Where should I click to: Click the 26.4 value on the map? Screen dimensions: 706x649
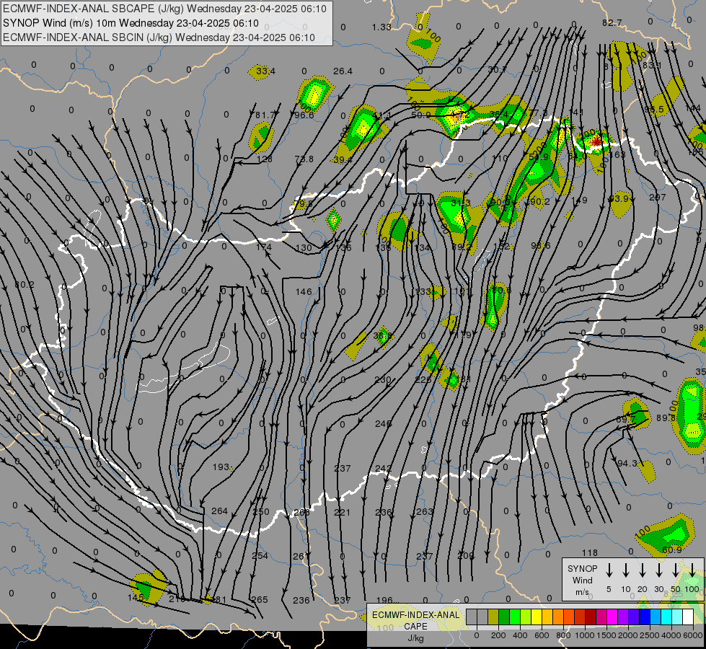pos(343,71)
